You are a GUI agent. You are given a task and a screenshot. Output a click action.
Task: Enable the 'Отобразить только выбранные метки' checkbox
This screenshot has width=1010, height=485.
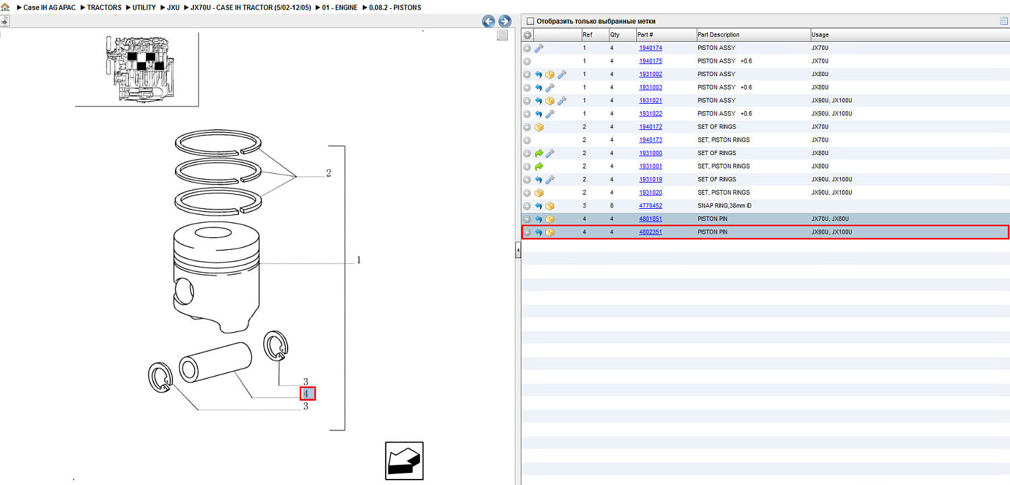531,22
